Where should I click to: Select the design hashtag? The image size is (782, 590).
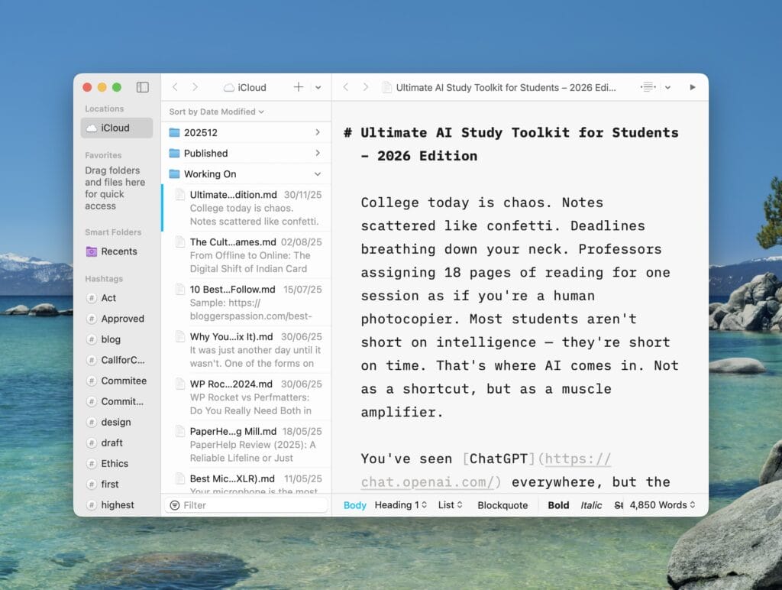coord(115,422)
